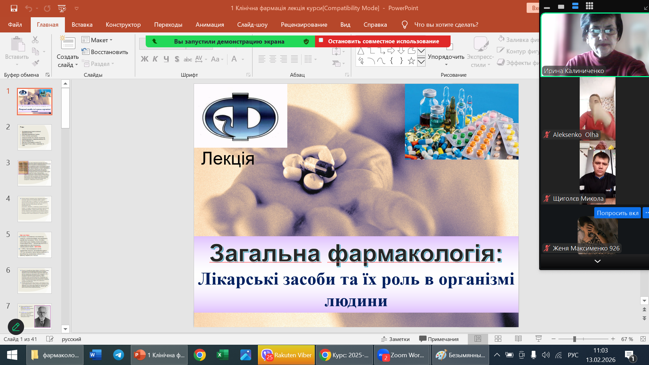
Task: Toggle Notes pane (Заметки)
Action: tap(395, 339)
